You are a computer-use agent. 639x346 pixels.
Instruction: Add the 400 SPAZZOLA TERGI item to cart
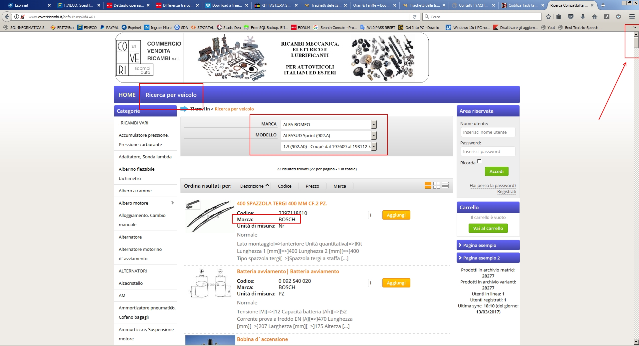pos(396,215)
